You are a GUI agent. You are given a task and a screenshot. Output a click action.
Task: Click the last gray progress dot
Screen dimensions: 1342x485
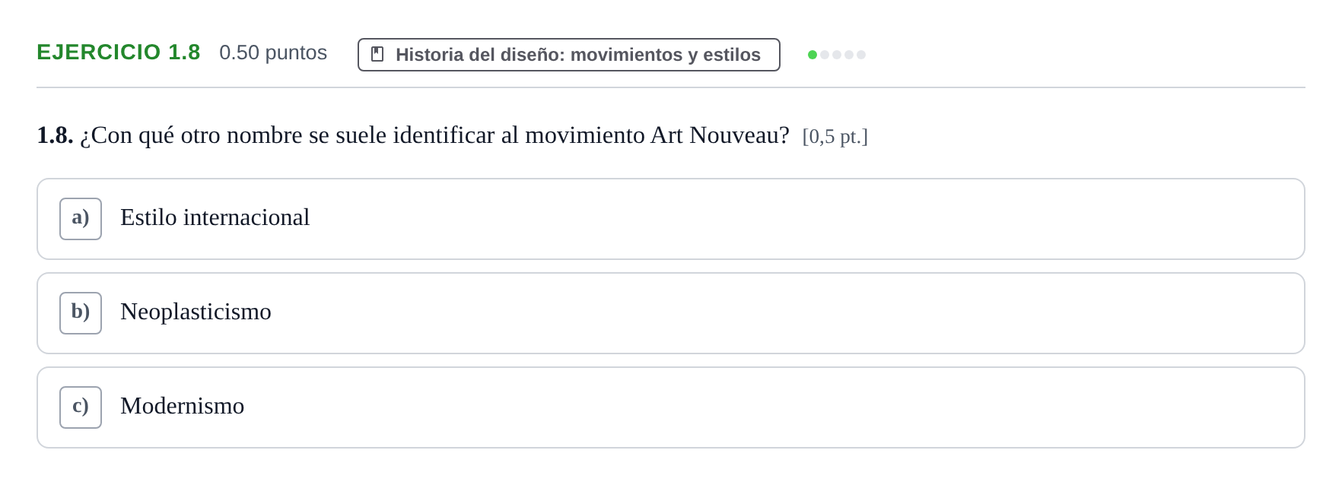coord(861,55)
